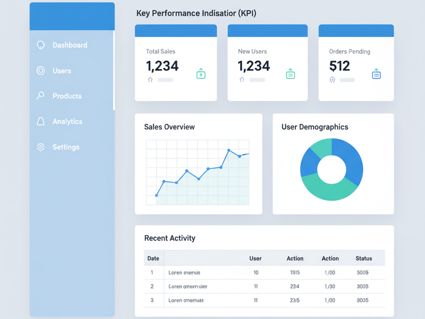
Task: Click the first data point of the sales line
Action: (x=156, y=195)
